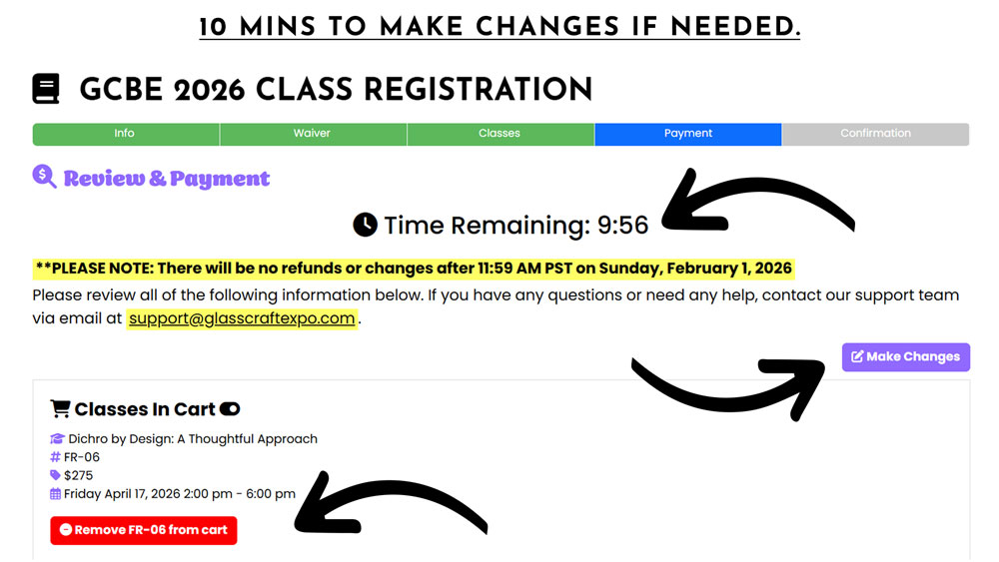Click the magnifier dollar icon by Review & Payment
Screen dimensions: 999x562
[x=44, y=178]
